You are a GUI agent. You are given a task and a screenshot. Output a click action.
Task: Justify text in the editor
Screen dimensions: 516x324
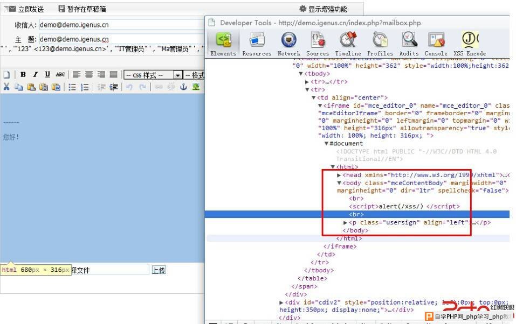pyautogui.click(x=114, y=75)
